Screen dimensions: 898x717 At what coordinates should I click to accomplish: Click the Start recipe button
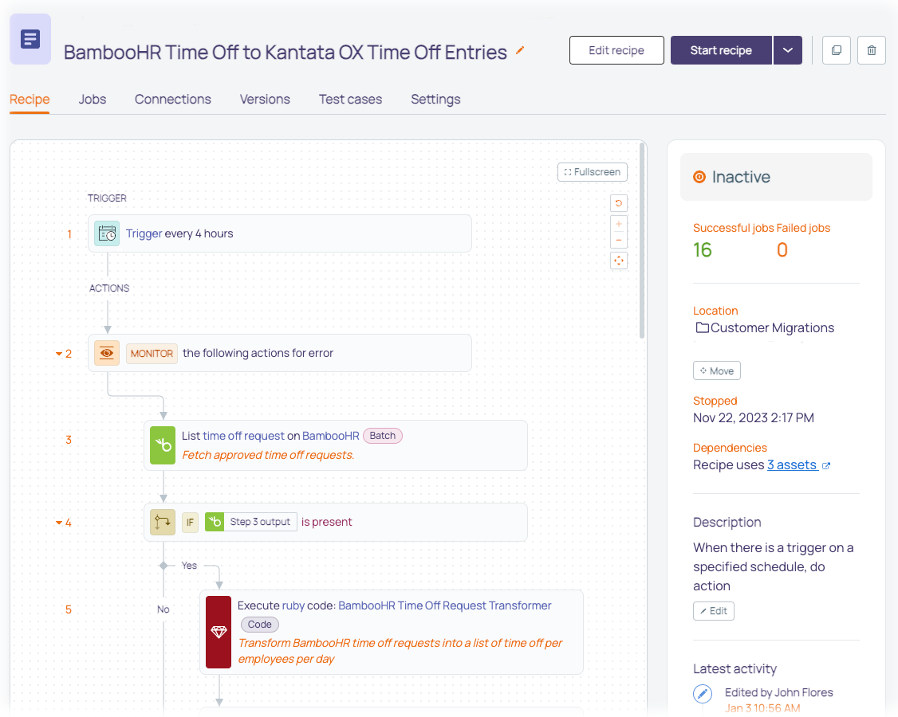click(722, 50)
